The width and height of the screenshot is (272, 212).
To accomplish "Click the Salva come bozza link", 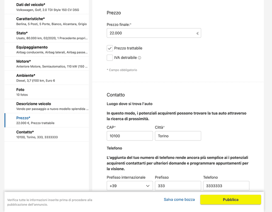I will [x=179, y=200].
